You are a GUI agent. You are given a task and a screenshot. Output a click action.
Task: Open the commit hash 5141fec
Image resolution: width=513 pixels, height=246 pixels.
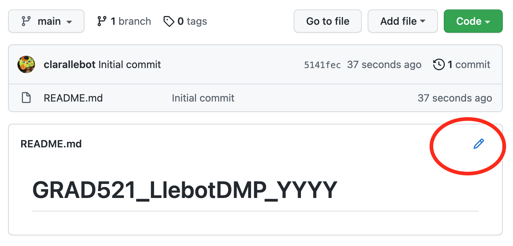point(322,64)
